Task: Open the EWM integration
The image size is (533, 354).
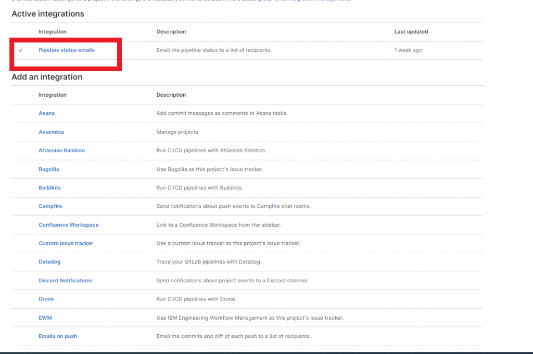Action: pyautogui.click(x=45, y=318)
